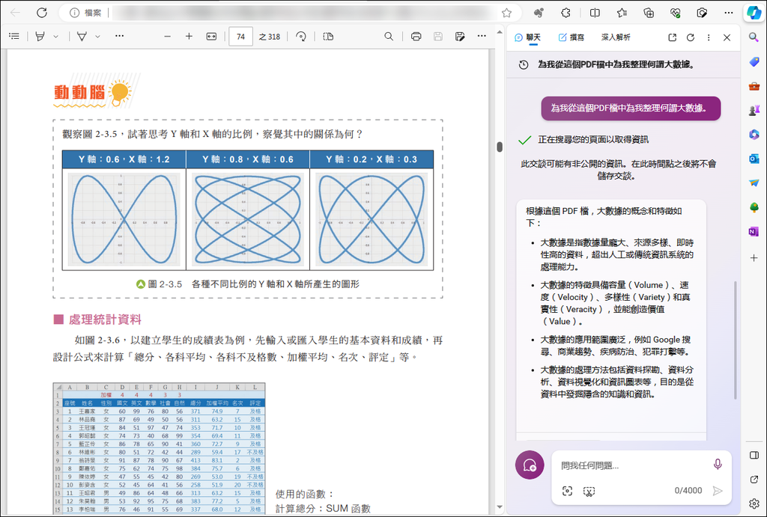The image size is (767, 517).
Task: Start a new topic button
Action: tap(530, 465)
